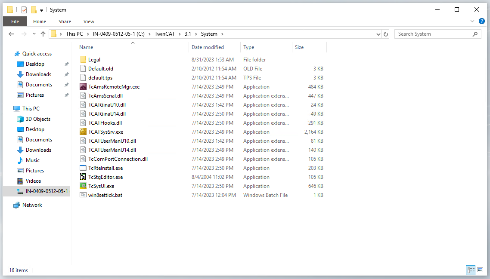Navigate to This PC in breadcrumb
The width and height of the screenshot is (490, 279).
[74, 34]
